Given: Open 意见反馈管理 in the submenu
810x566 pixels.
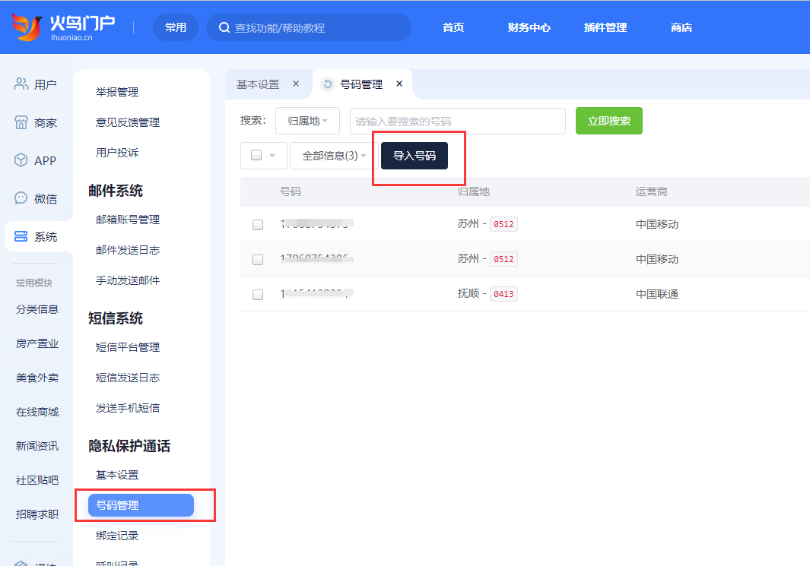Looking at the screenshot, I should [x=128, y=122].
